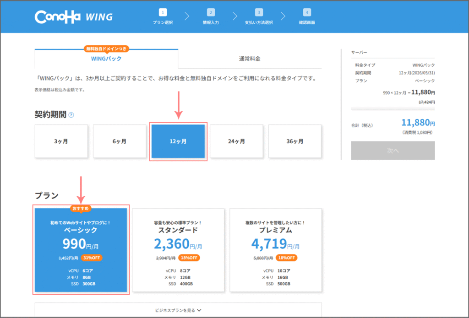This screenshot has width=469, height=318.
Task: Click the 12GB memory value
Action: pos(185,277)
